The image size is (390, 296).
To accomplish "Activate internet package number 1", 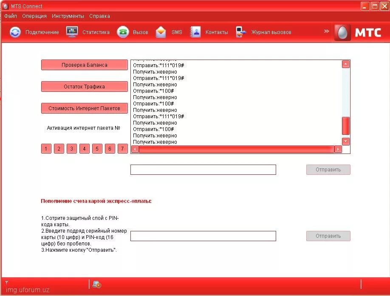I will [46, 148].
